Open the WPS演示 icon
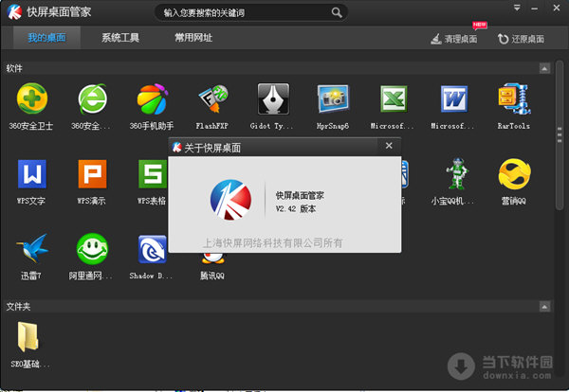569x392 pixels. click(x=92, y=174)
